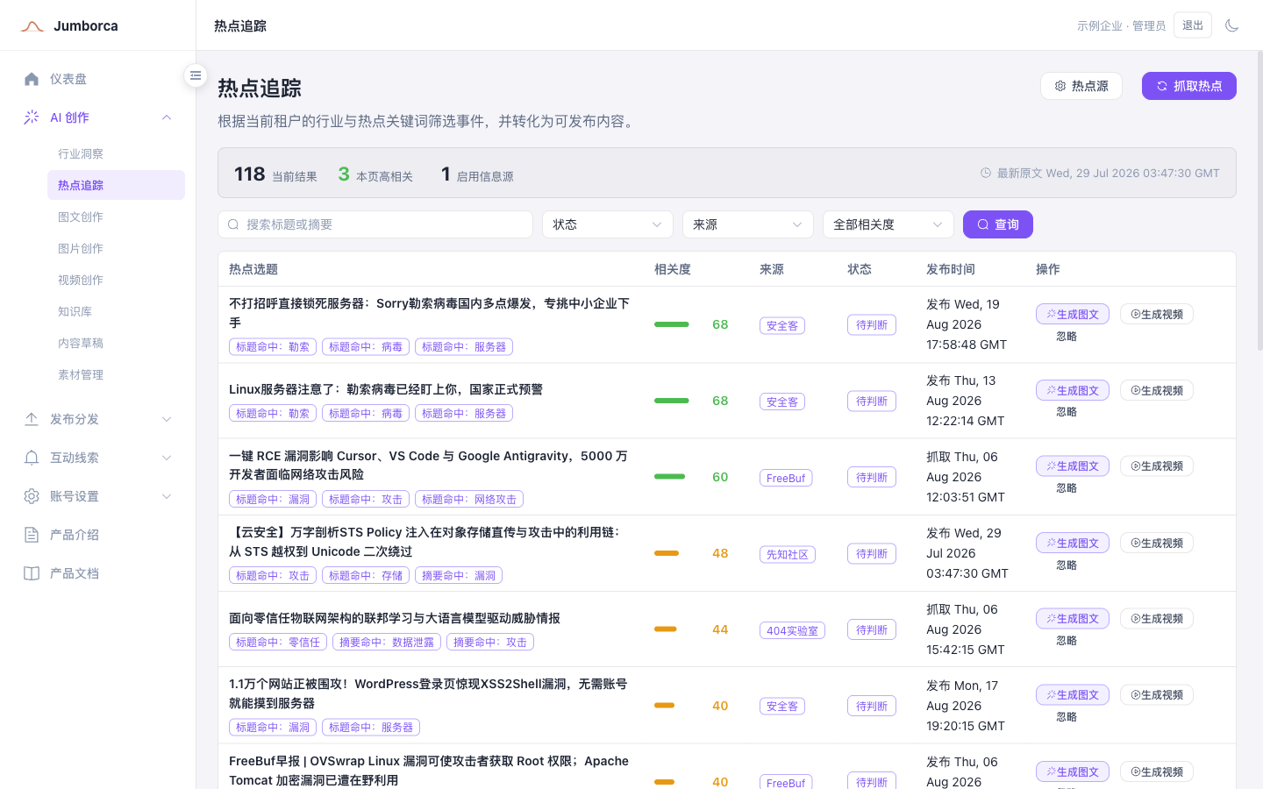The width and height of the screenshot is (1263, 789).
Task: Open the 来源 filter dropdown
Action: pos(748,224)
